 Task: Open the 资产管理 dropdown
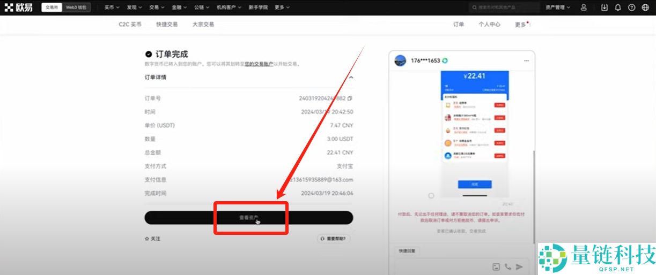pyautogui.click(x=558, y=7)
